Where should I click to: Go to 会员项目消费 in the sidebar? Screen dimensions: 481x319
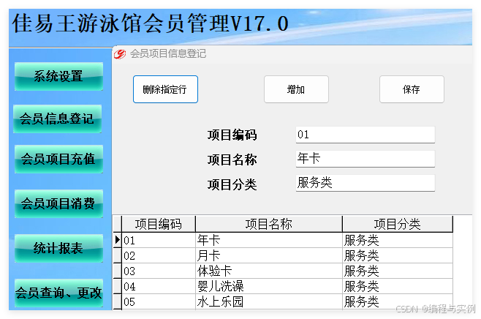coord(58,203)
